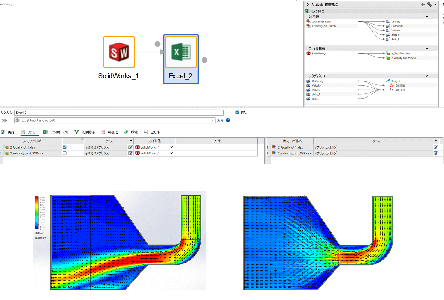444x300 pixels.
Task: Click the velocity color legend bar
Action: pyautogui.click(x=37, y=213)
